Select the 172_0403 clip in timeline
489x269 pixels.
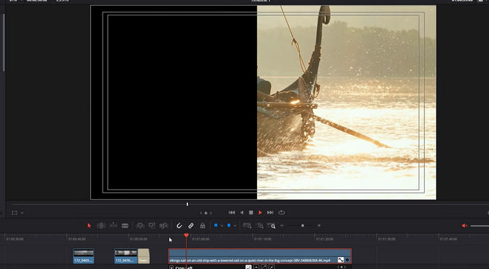pos(84,256)
